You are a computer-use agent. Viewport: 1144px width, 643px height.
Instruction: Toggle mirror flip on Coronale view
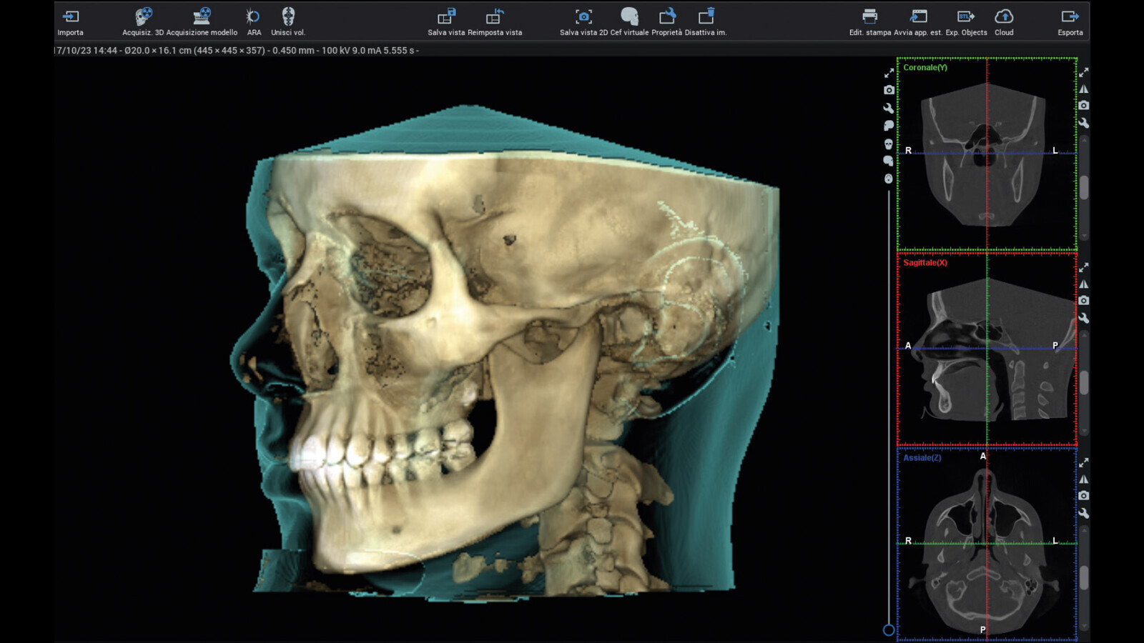pyautogui.click(x=1084, y=89)
